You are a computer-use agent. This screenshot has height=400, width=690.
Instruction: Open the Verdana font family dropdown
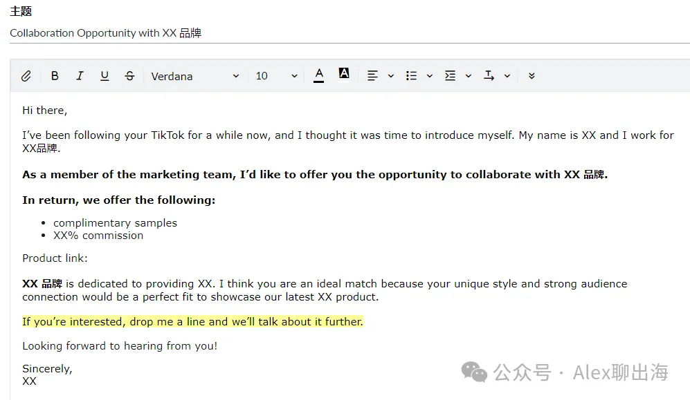pos(195,76)
